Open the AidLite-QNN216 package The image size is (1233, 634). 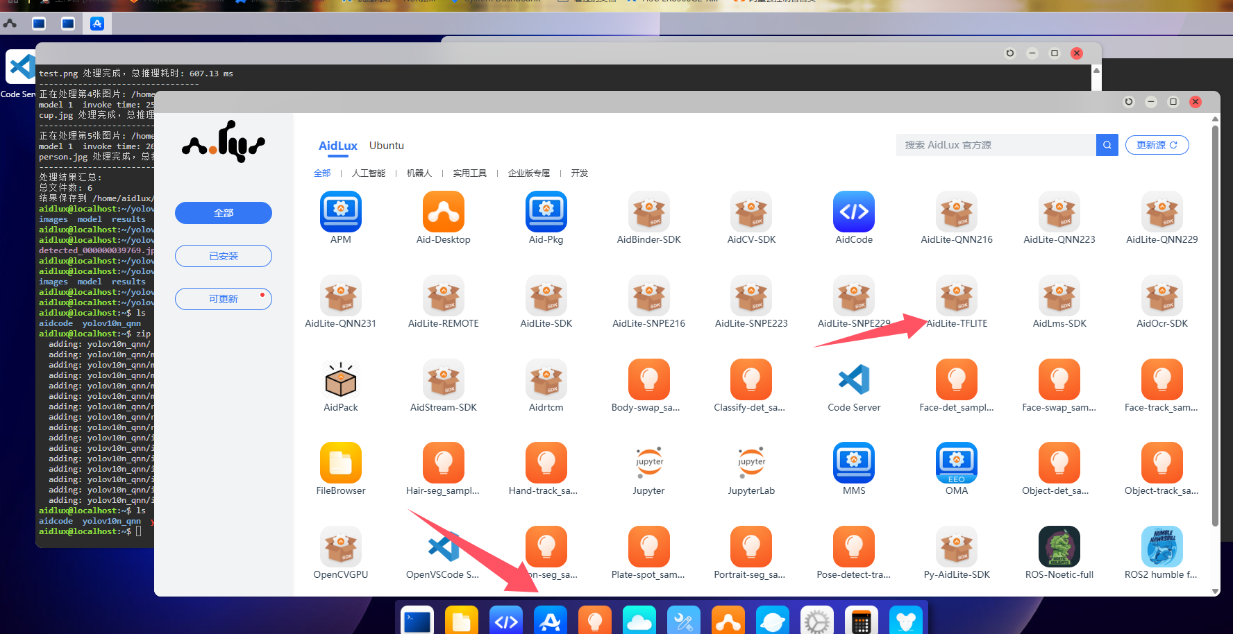957,212
